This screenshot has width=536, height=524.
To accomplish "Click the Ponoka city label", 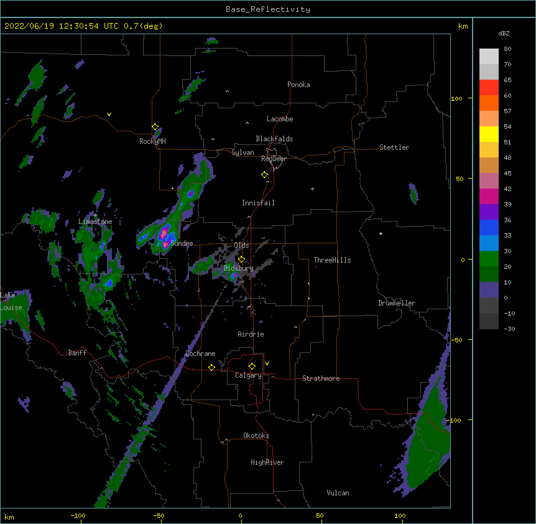I will (298, 85).
